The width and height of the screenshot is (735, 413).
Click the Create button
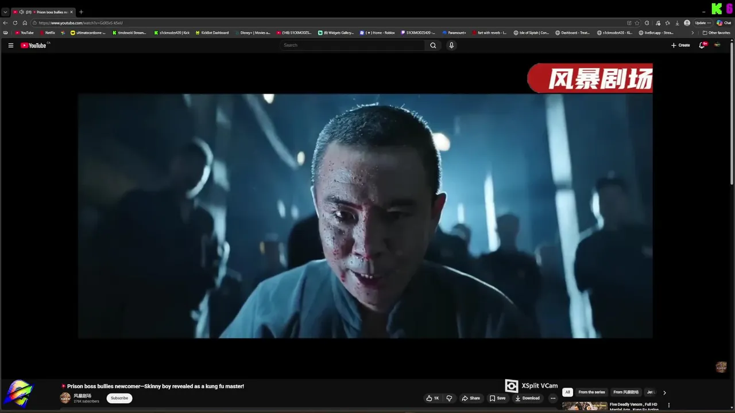pyautogui.click(x=680, y=45)
